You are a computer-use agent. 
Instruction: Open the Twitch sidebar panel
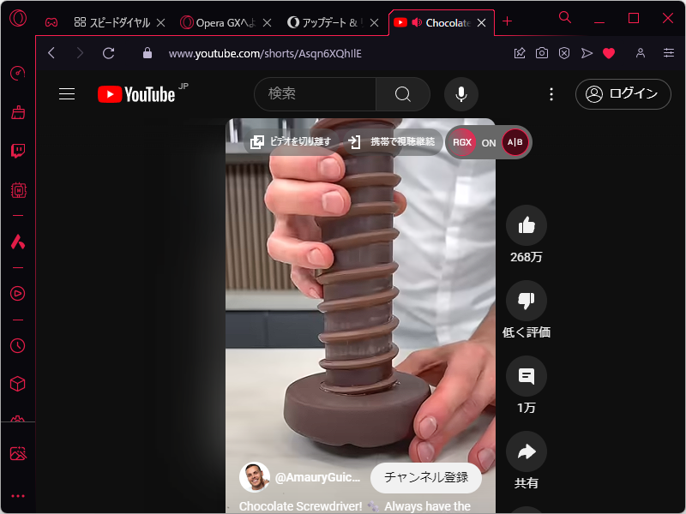(18, 151)
